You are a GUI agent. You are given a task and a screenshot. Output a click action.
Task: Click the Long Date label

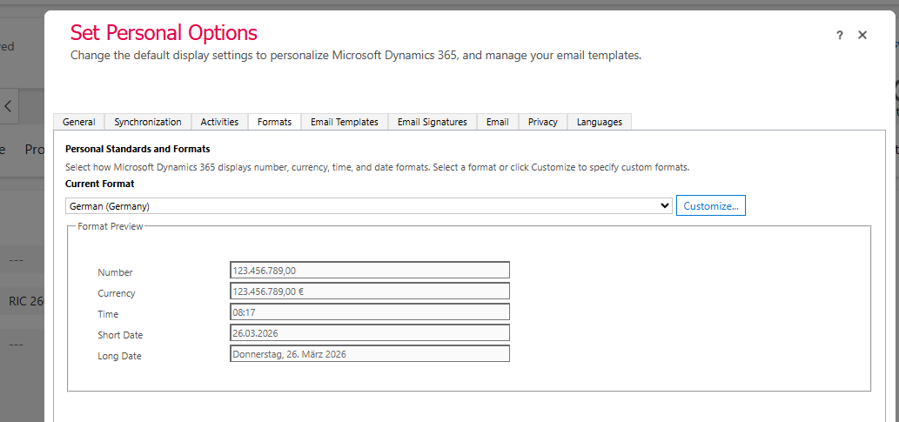pyautogui.click(x=119, y=356)
